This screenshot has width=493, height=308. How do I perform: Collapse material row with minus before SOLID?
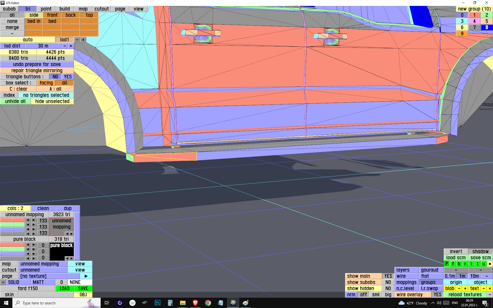click(x=3, y=282)
